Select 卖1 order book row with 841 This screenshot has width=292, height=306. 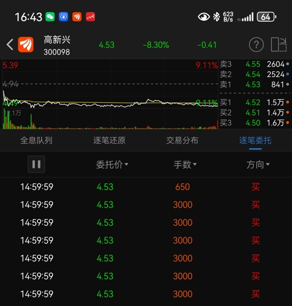pos(255,84)
